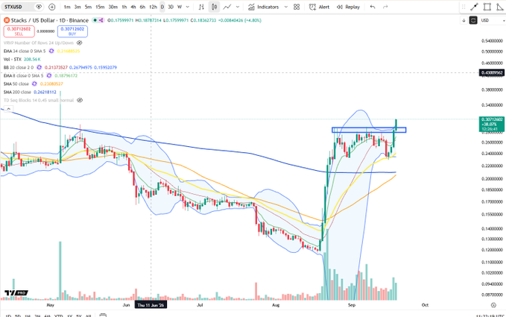
Task: Click the Stacks / US Dollar title
Action: point(50,20)
